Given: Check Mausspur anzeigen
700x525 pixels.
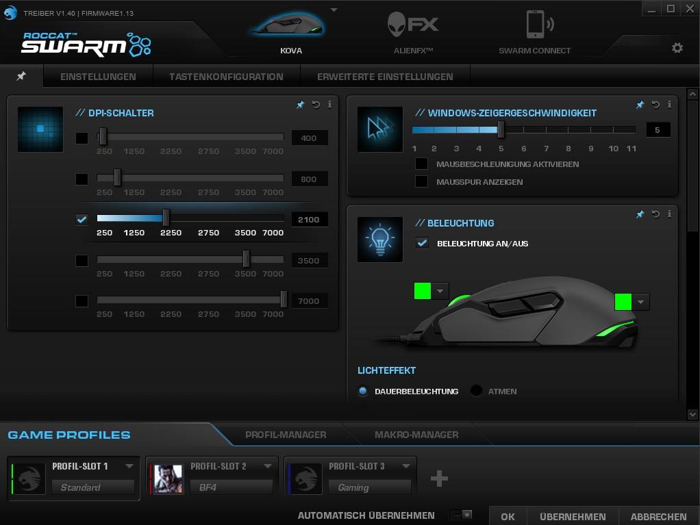Looking at the screenshot, I should pyautogui.click(x=421, y=181).
